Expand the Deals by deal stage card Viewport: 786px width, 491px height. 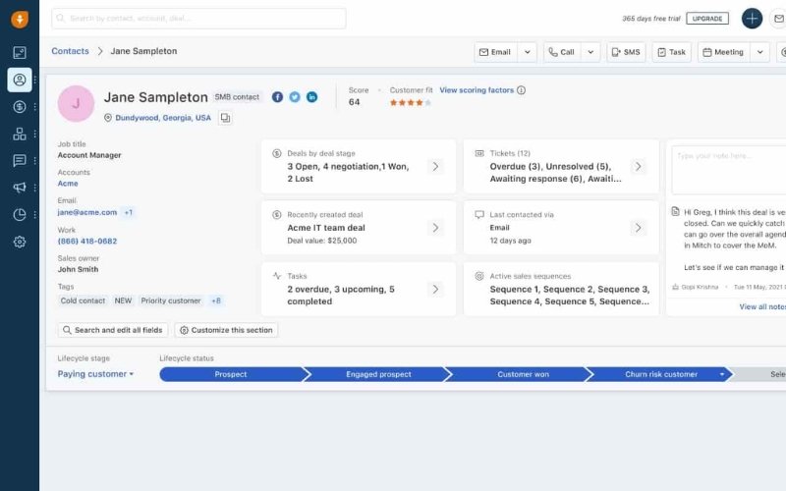click(435, 167)
